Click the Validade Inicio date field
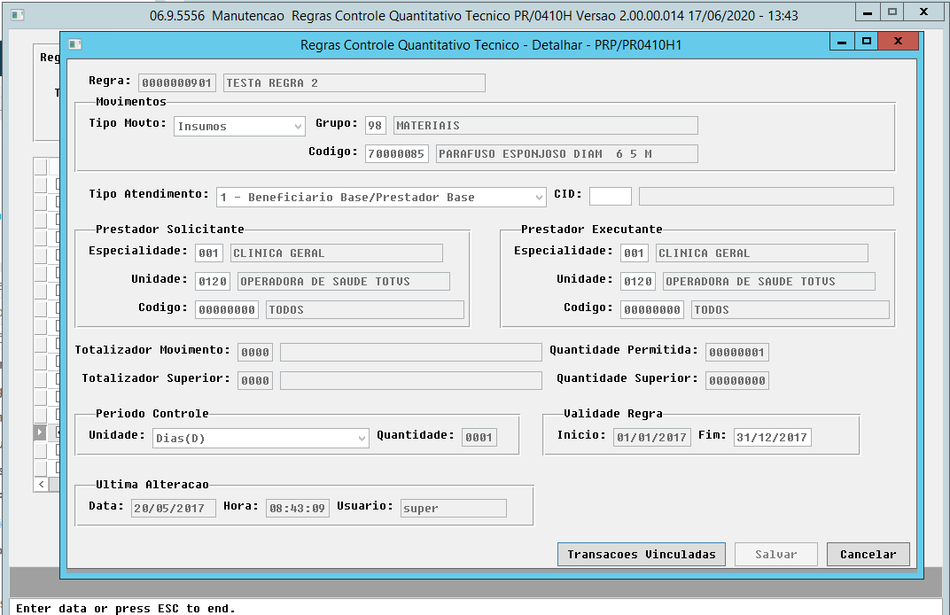This screenshot has height=615, width=950. pyautogui.click(x=652, y=438)
